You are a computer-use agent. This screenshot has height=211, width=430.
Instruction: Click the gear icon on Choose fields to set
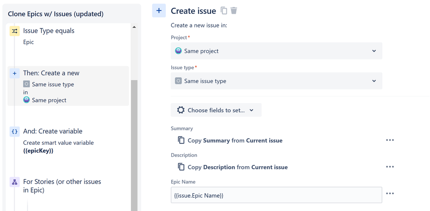[x=181, y=110]
